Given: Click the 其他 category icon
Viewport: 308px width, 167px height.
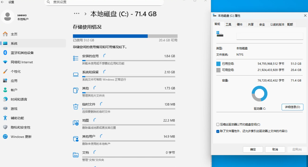Looking at the screenshot, I should tap(76, 90).
